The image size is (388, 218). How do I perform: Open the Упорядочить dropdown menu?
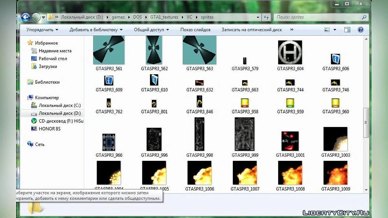[x=42, y=30]
